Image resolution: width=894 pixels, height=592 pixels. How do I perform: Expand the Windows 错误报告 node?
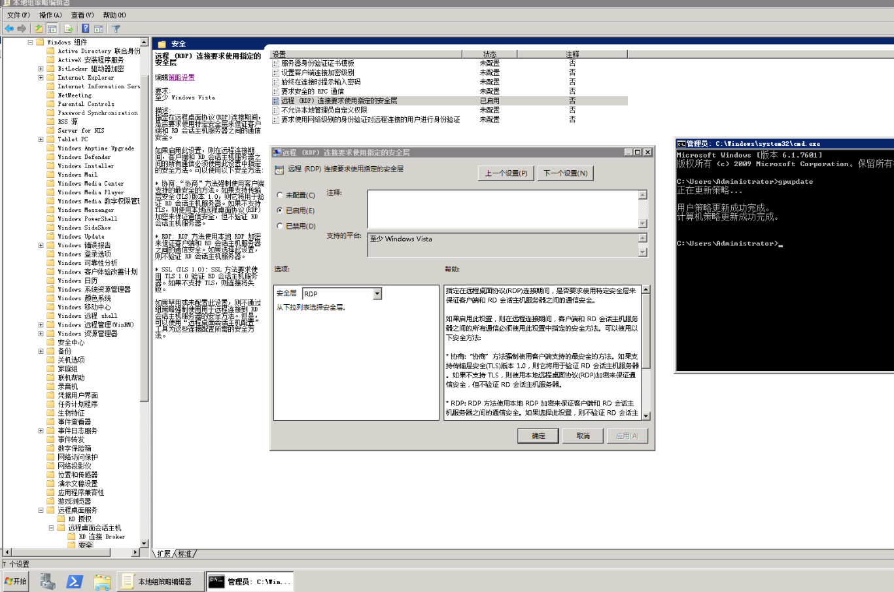click(41, 245)
